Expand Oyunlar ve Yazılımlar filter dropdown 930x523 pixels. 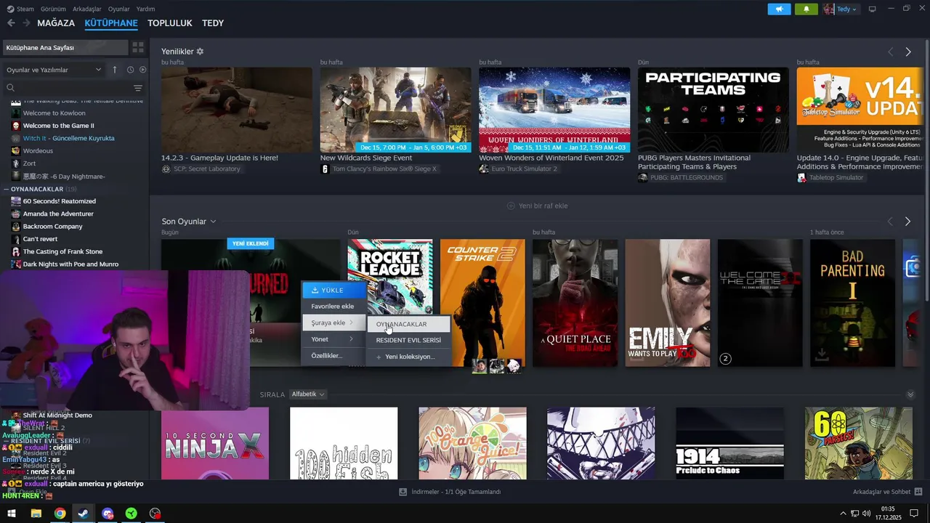(x=54, y=70)
